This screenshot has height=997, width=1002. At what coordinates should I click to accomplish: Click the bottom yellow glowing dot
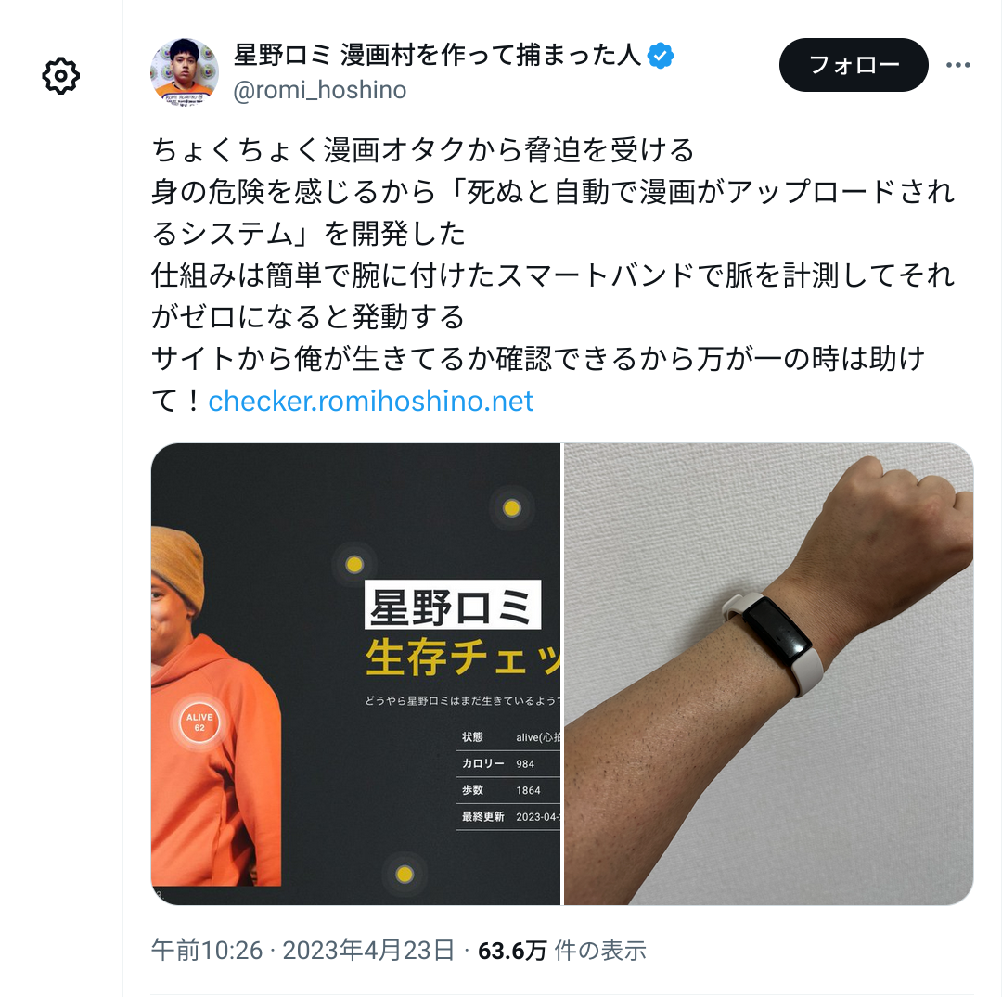click(404, 874)
